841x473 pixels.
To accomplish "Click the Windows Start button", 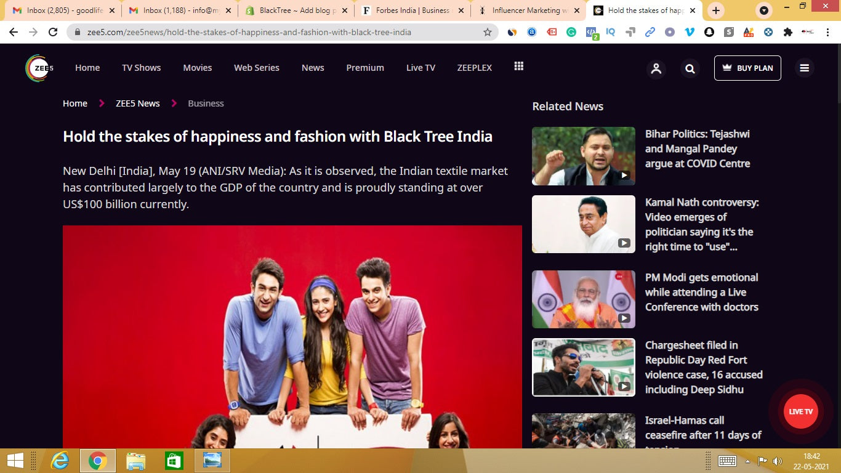I will [x=15, y=461].
